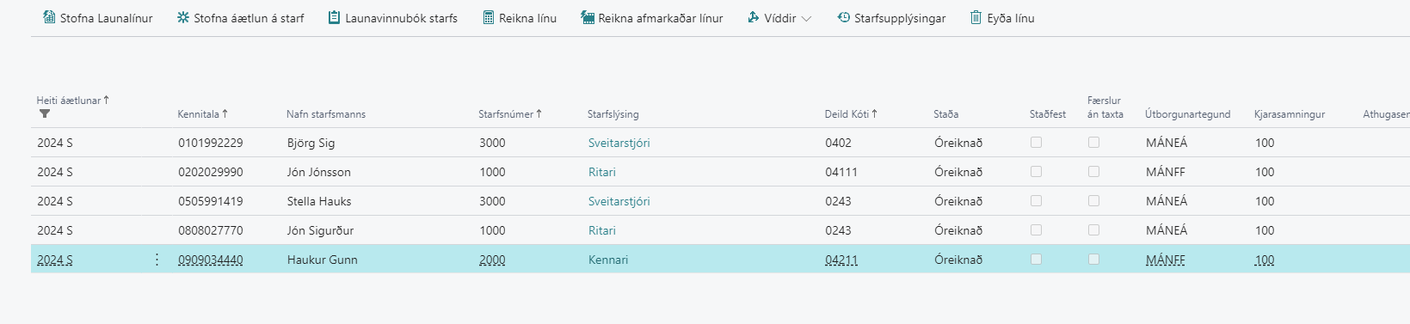The height and width of the screenshot is (324, 1410).
Task: Toggle Staðfest checkbox for Björg Sig
Action: click(x=1036, y=143)
